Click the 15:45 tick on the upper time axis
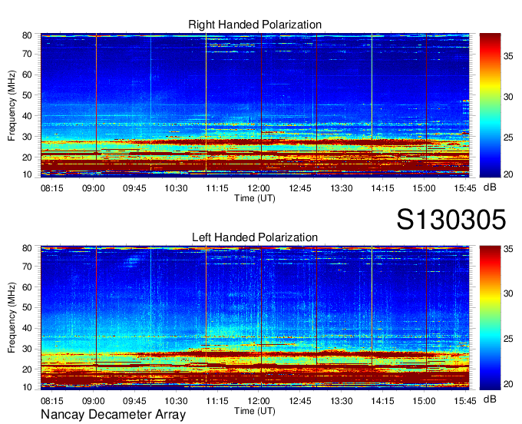This screenshot has height=424, width=522. click(x=465, y=188)
